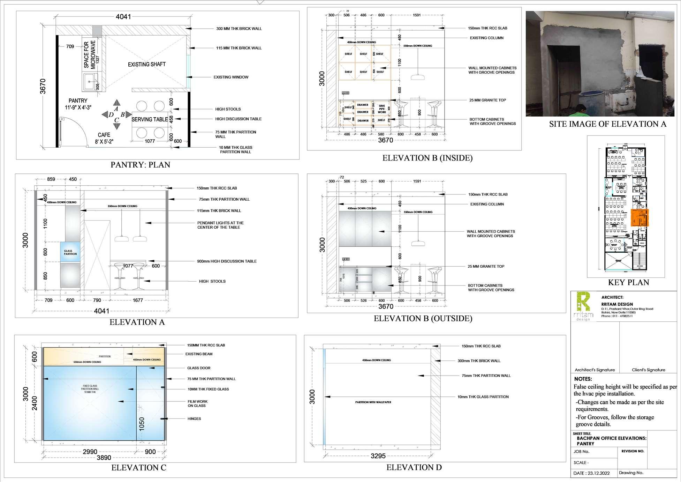Screen dimensions: 681x482
Task: Click the switch socket symbol in Elevation B Inside
Action: [x=346, y=93]
